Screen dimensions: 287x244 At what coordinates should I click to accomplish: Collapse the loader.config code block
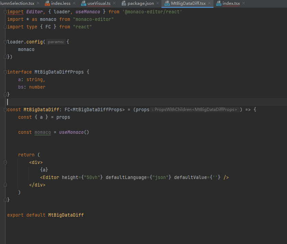pos(5,42)
